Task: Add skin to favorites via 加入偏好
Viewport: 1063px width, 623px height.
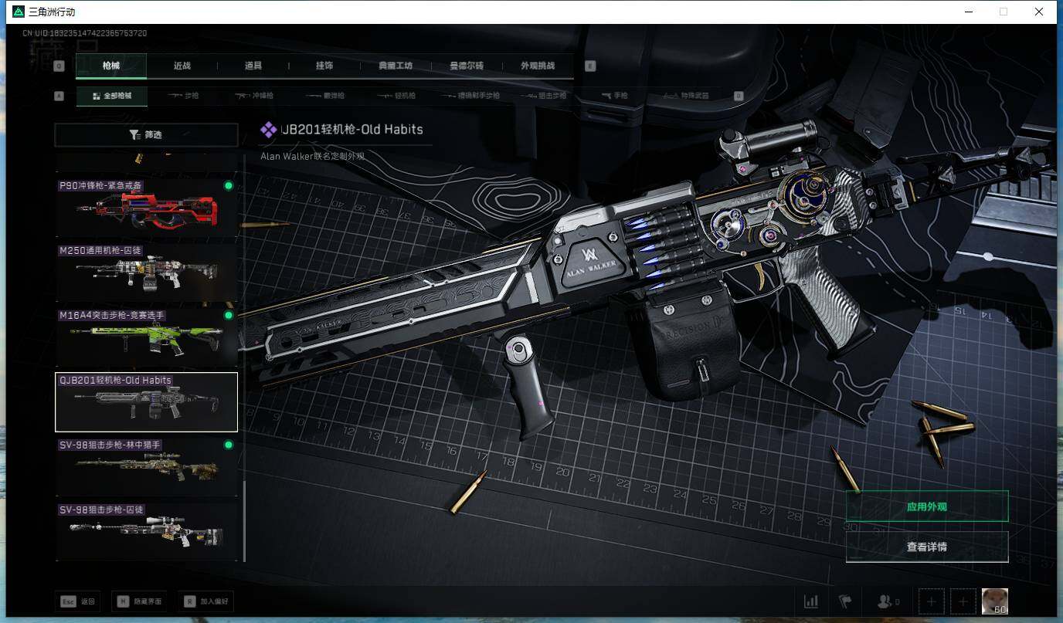Action: (205, 601)
